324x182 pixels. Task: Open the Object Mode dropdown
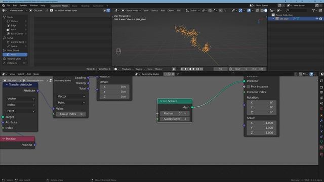pos(131,10)
